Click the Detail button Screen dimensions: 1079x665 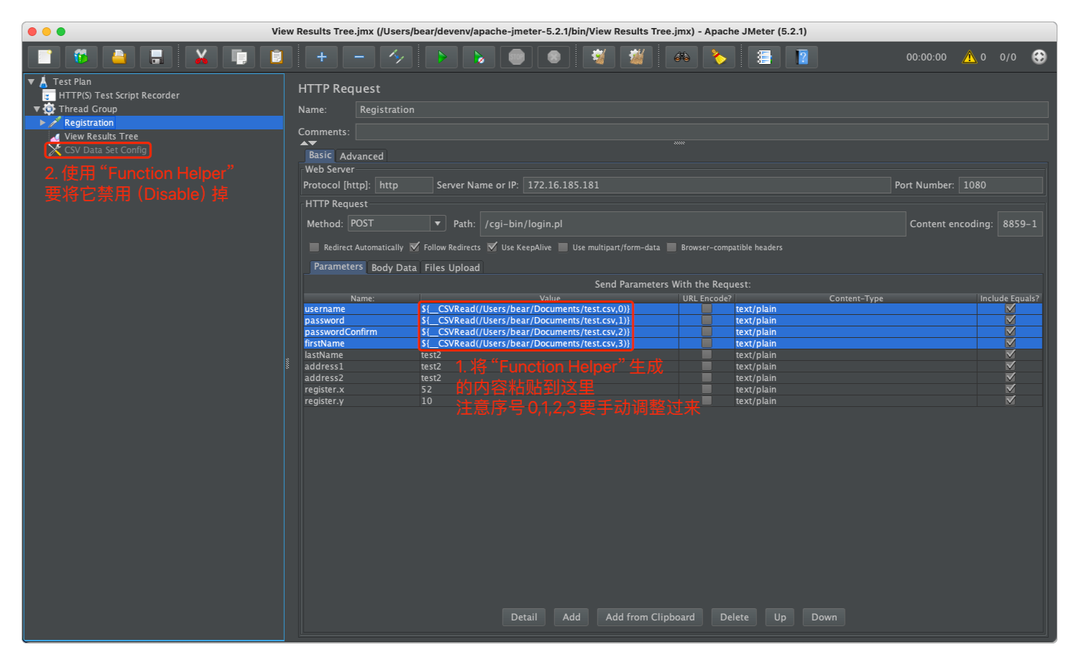[524, 617]
